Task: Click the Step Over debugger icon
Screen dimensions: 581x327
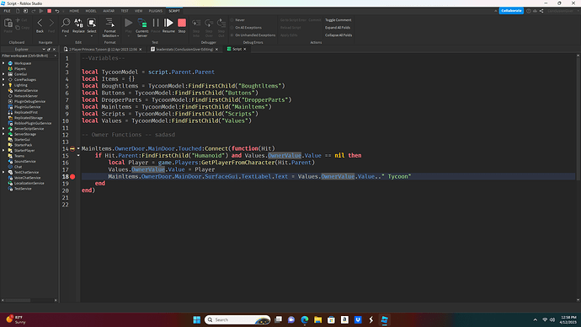Action: [209, 27]
